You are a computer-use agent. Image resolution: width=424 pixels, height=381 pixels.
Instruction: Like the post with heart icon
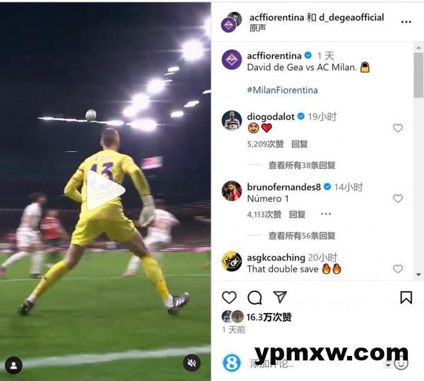point(229,297)
